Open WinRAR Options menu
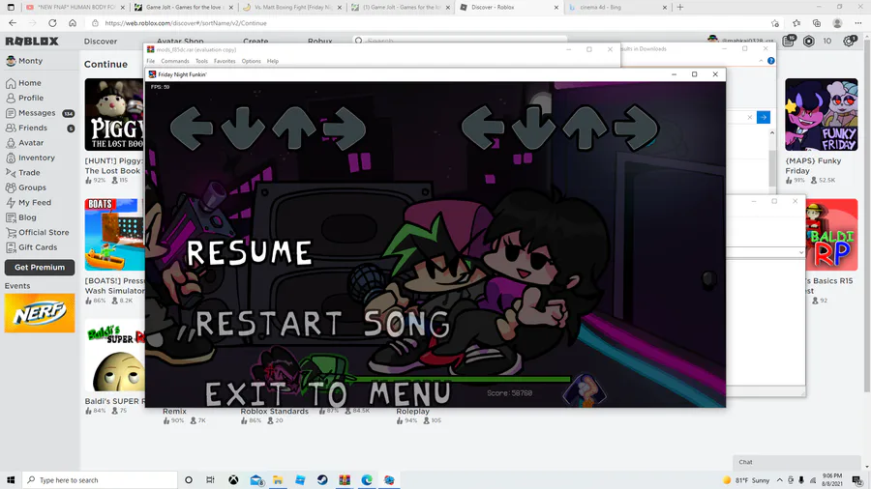 (251, 61)
